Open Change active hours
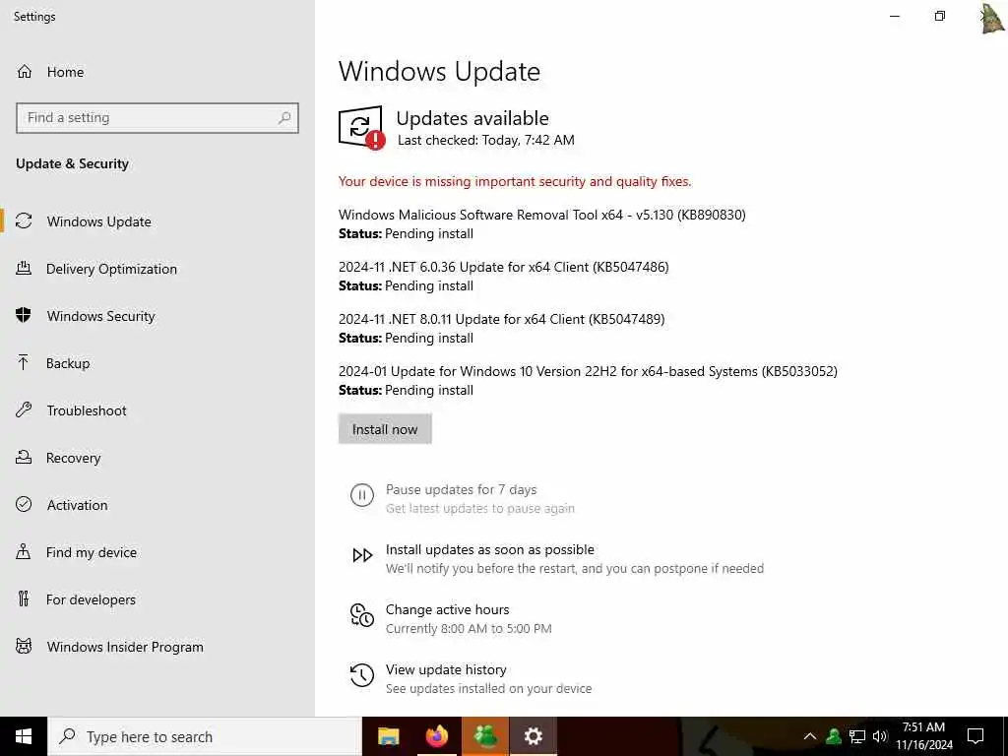 (448, 609)
